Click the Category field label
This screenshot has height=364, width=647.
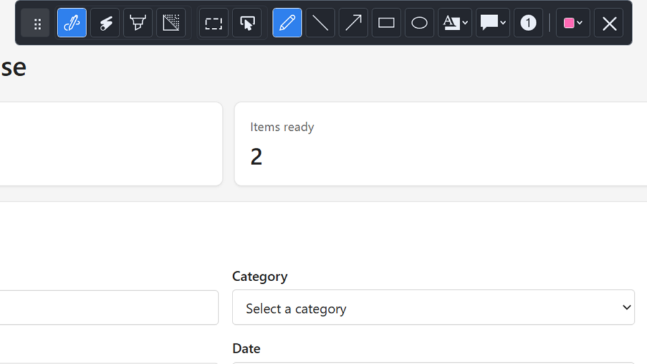click(260, 276)
